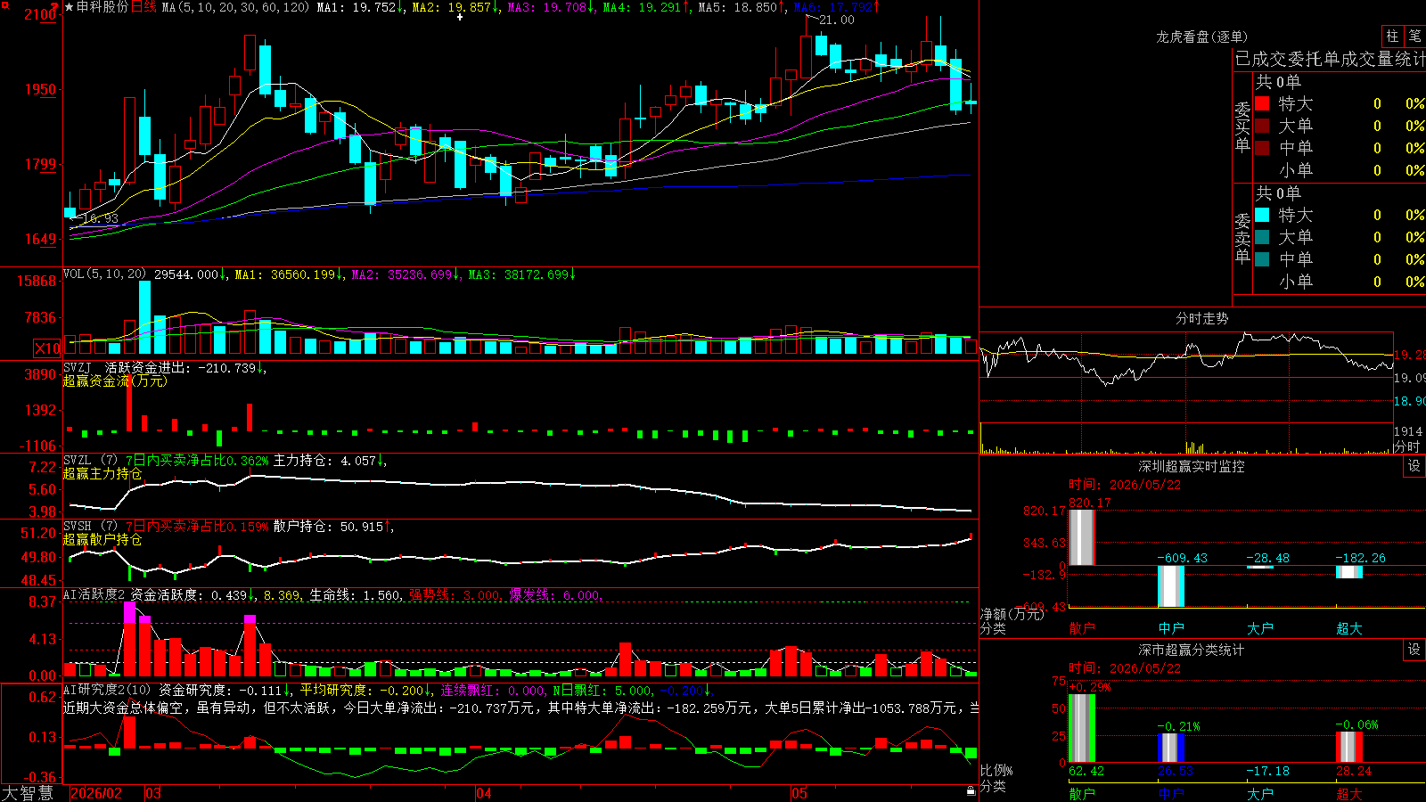The image size is (1426, 802).
Task: Click the 深圳超赢实时监控 panel title
Action: point(1192,466)
